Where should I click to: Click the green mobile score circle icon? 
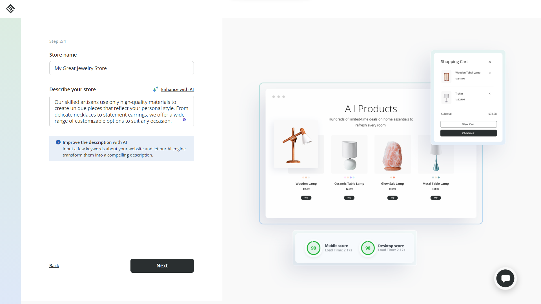(x=313, y=248)
